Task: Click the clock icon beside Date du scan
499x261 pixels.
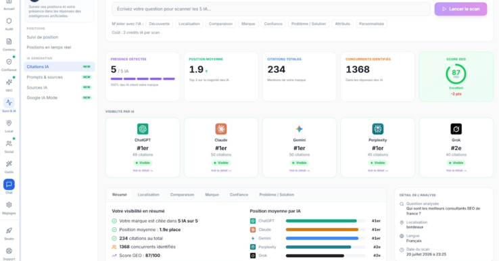Action: (x=402, y=250)
